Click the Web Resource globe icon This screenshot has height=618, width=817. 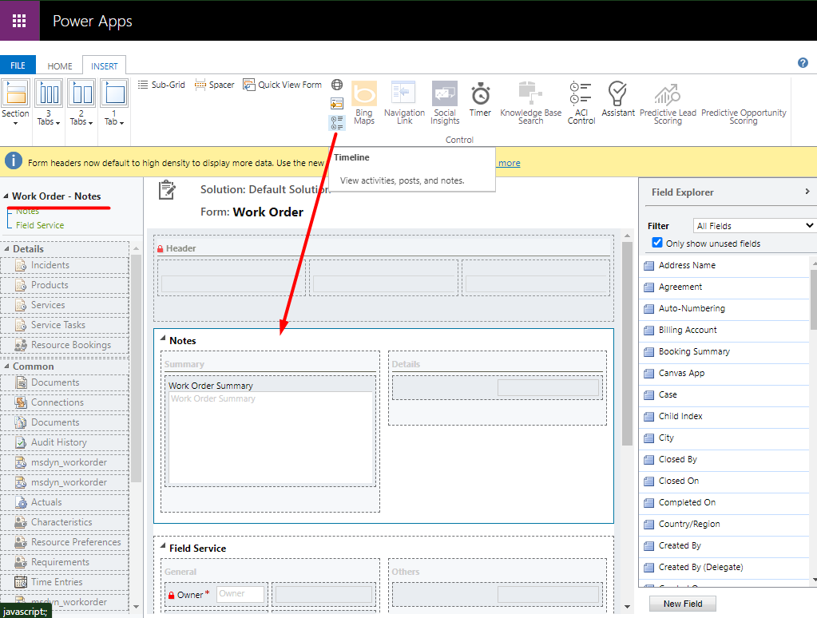pos(337,85)
